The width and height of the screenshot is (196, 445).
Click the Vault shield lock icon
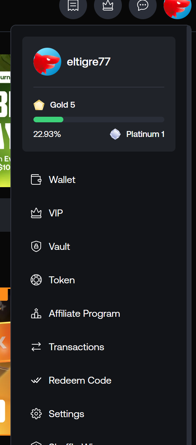(36, 246)
